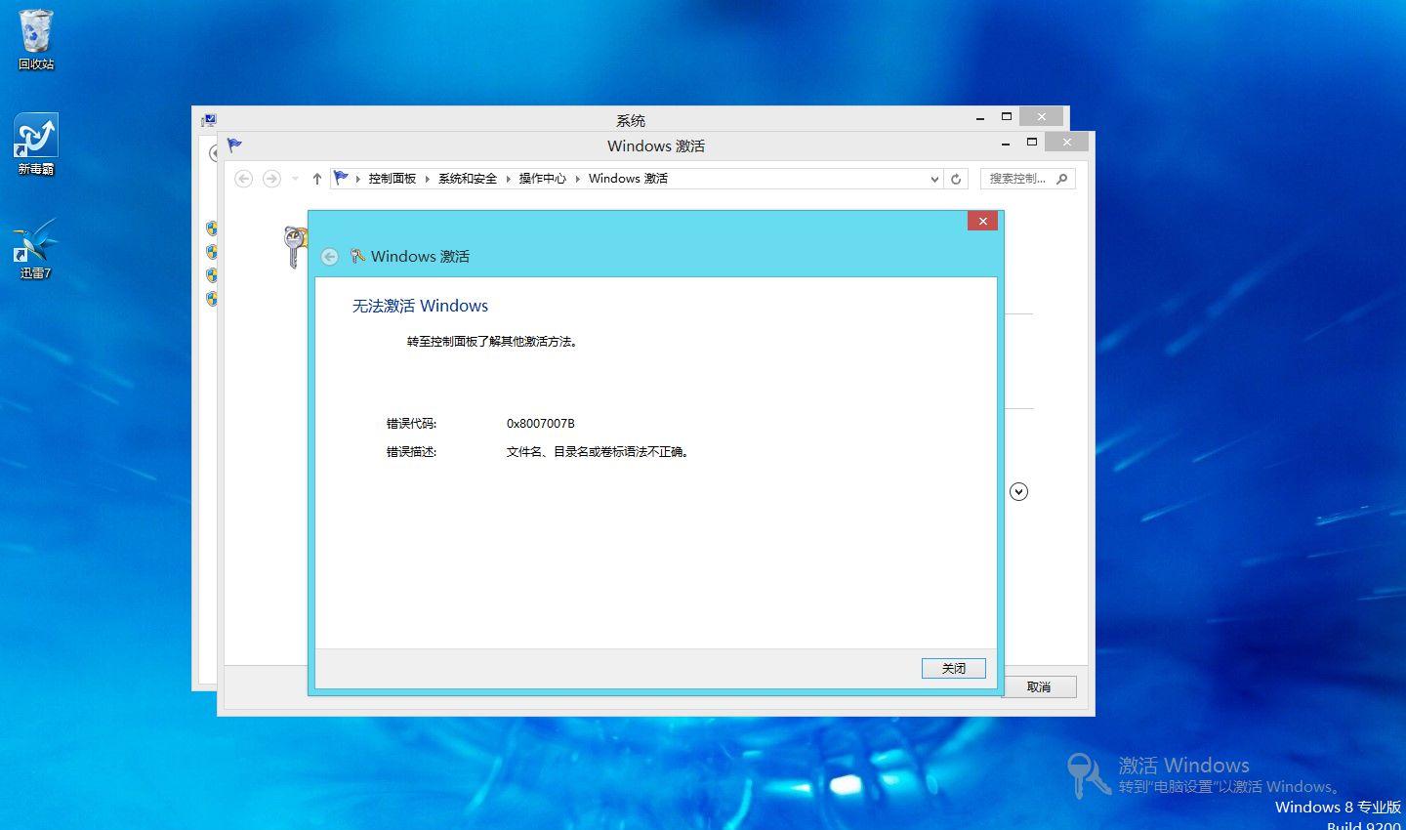Navigate to 操作中心 breadcrumb
This screenshot has width=1406, height=830.
pos(542,179)
